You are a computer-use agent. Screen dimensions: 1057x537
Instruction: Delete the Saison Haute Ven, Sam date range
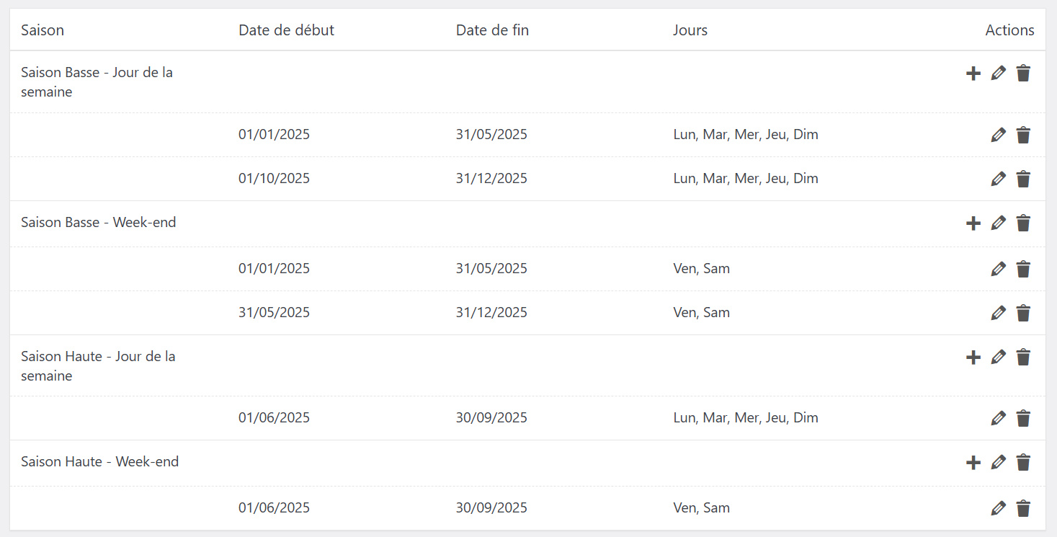[1023, 508]
